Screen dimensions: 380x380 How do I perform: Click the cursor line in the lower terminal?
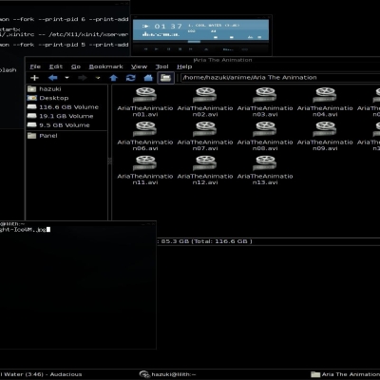point(25,230)
